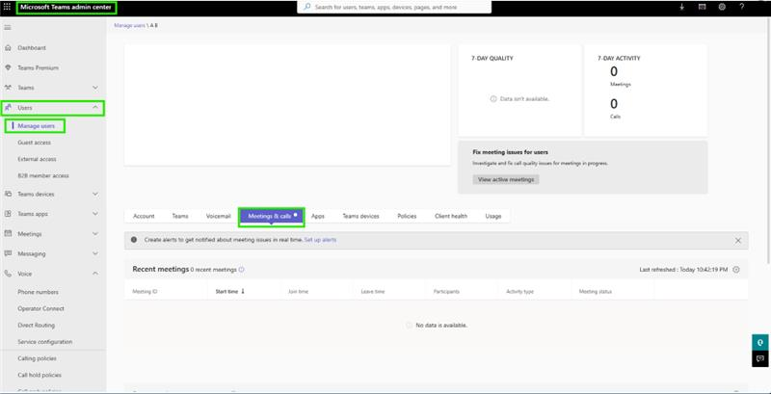Image resolution: width=771 pixels, height=394 pixels.
Task: Click the Teams Premium diamond icon
Action: tap(8, 67)
